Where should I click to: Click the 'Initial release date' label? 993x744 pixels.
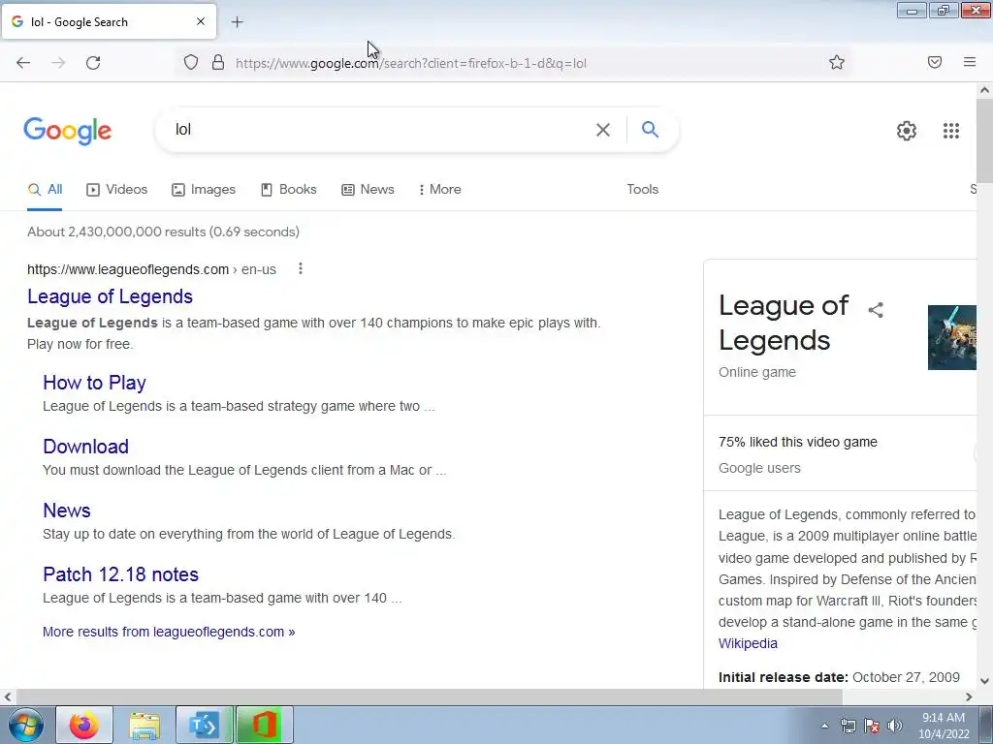[783, 677]
